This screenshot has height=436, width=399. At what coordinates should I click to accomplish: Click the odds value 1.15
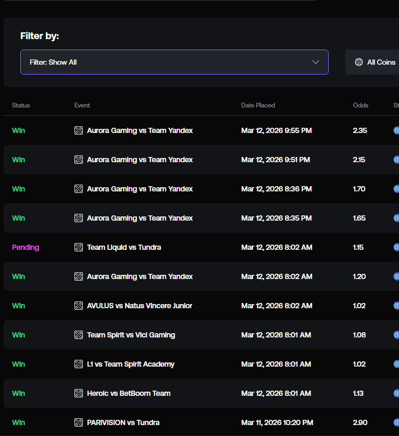click(358, 247)
